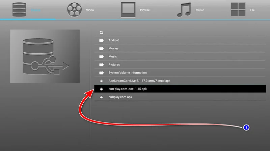Click the Movies folder icon
The image size is (270, 151).
pyautogui.click(x=102, y=48)
